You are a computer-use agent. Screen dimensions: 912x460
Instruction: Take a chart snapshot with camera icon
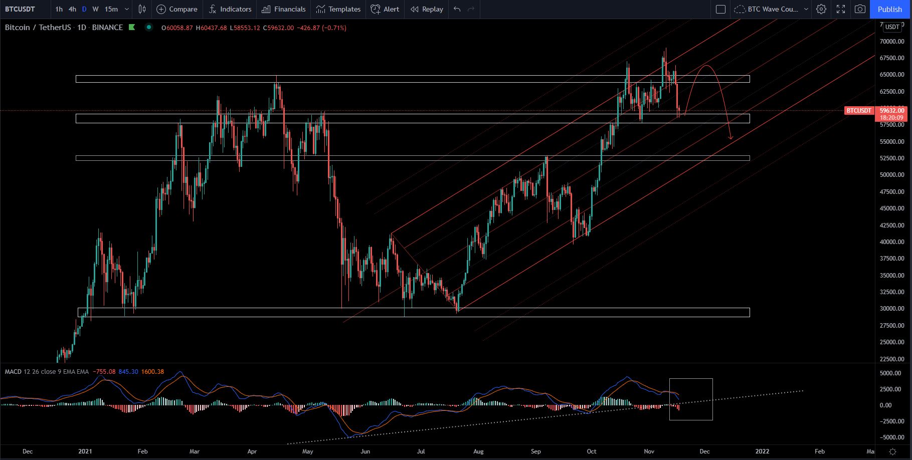860,9
